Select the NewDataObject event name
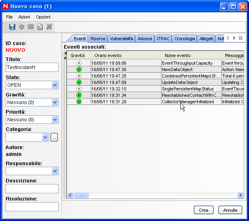The height and width of the screenshot is (221, 249). point(177,70)
